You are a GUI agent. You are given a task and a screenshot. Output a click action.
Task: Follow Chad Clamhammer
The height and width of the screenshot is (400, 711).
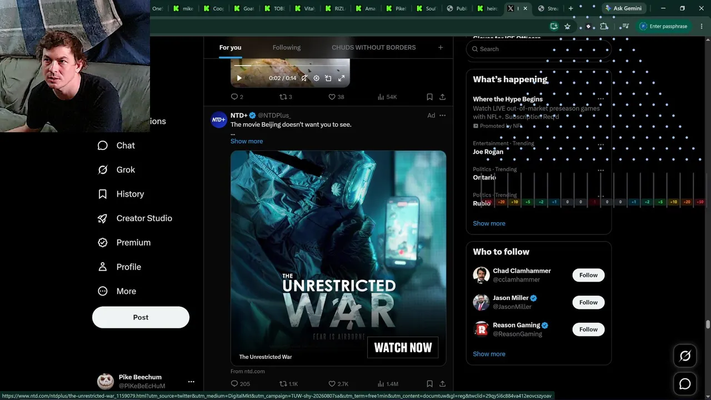click(588, 275)
